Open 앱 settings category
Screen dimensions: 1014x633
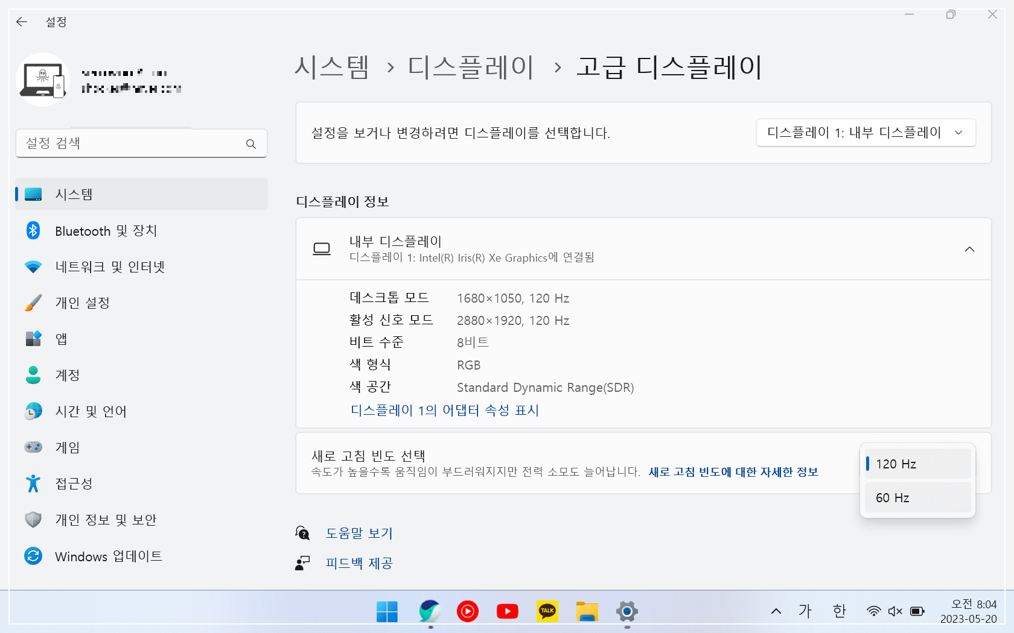[141, 339]
